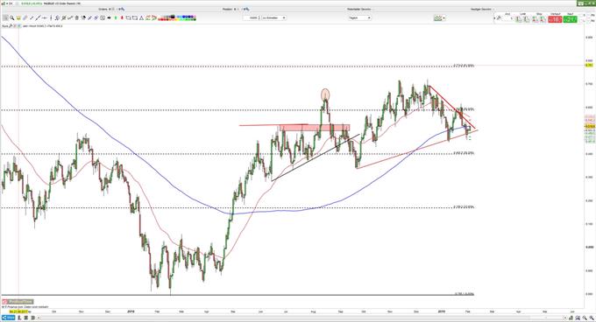Click the Orderticket Security header
596x322 pixels.
tap(358, 9)
